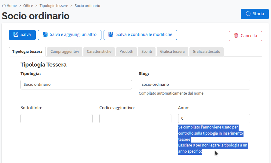This screenshot has width=271, height=163.
Task: Select the Tipologia tessera tab
Action: pos(27,52)
